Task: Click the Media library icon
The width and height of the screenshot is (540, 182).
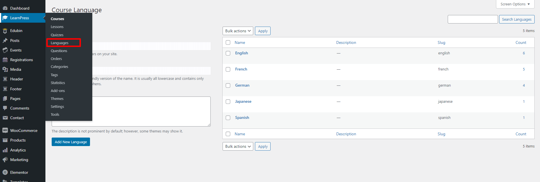Action: (5, 69)
